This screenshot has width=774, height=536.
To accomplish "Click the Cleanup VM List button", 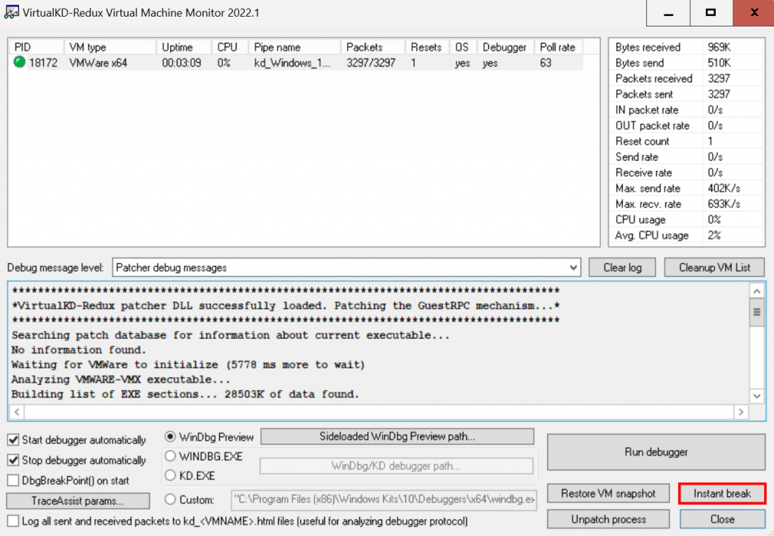I will (714, 268).
